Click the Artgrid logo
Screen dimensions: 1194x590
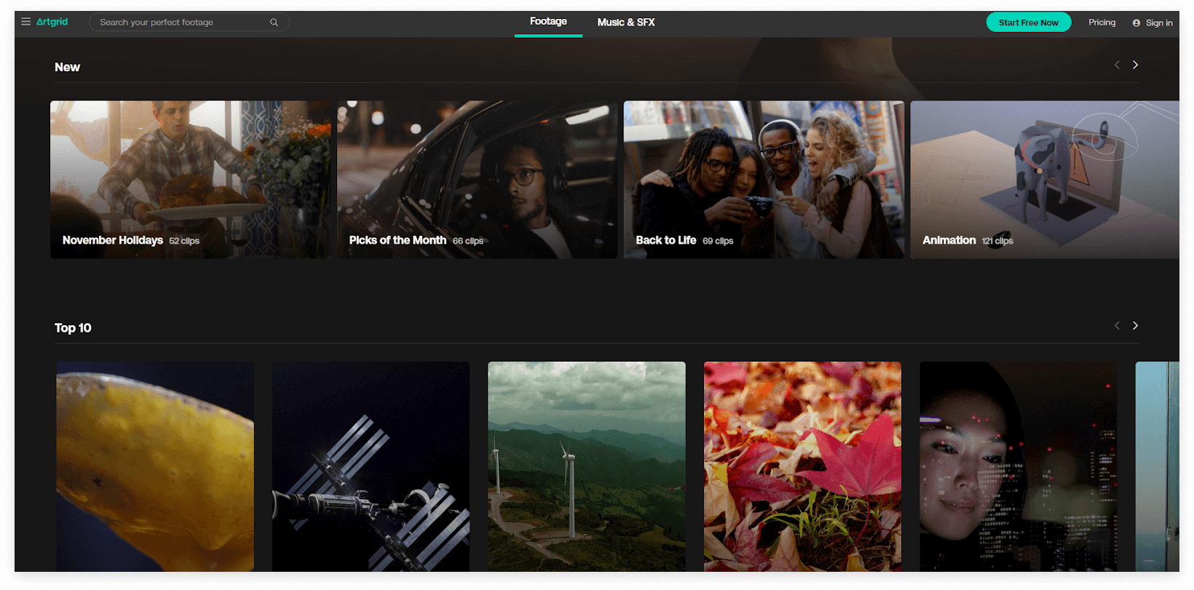pos(52,22)
